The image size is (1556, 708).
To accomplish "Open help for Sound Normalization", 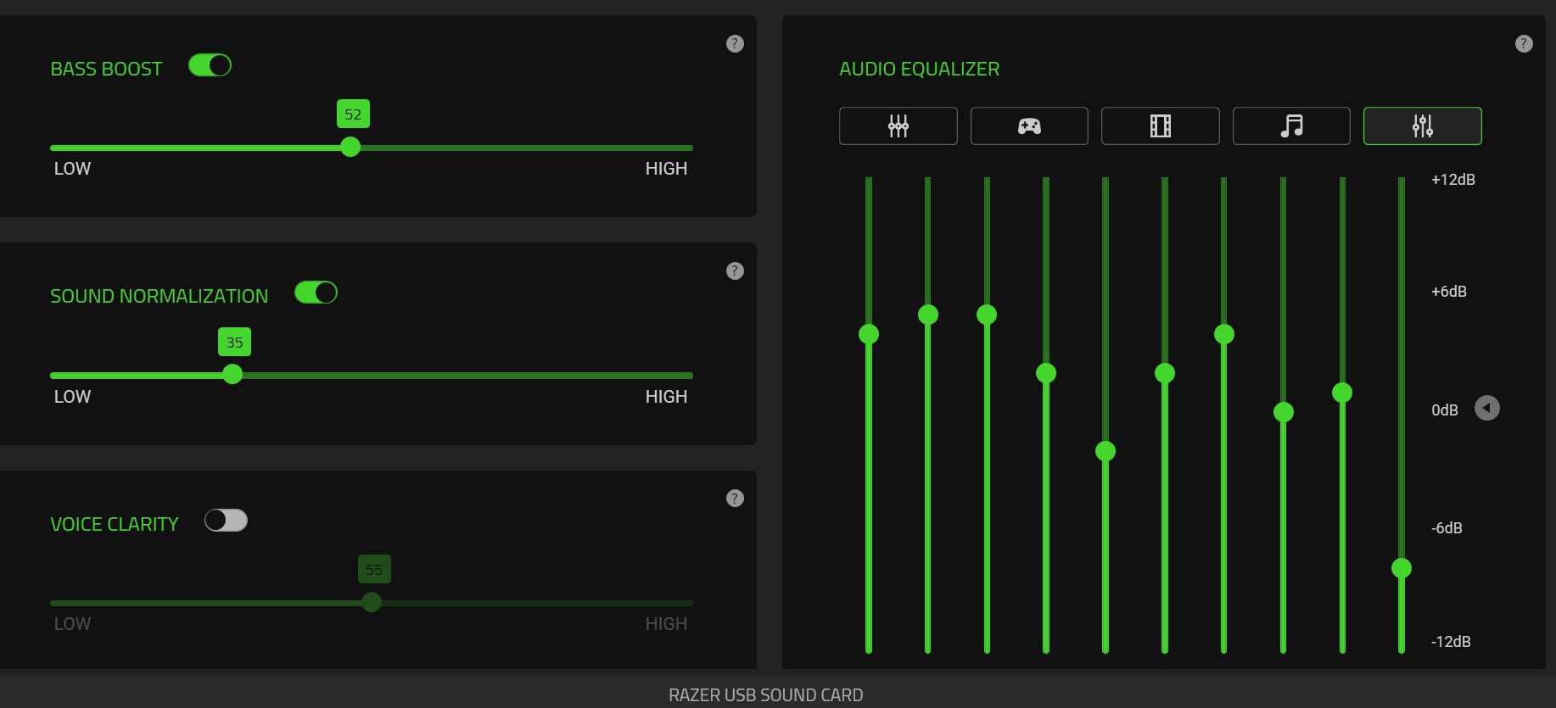I will click(x=736, y=271).
